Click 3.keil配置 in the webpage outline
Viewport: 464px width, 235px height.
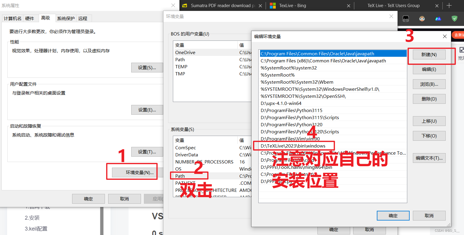tap(36, 229)
